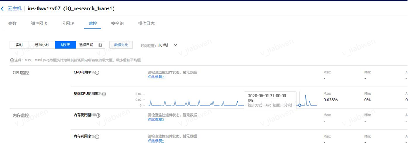Open the 弹性网卡 tab
The image size is (410, 149).
(x=39, y=23)
